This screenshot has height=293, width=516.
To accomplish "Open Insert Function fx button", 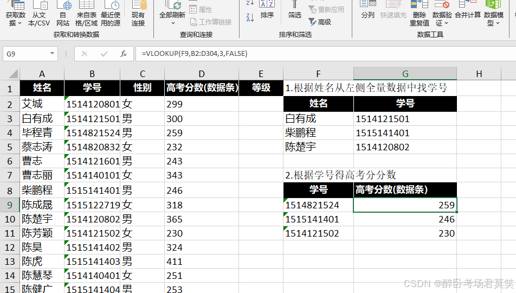I will point(124,54).
